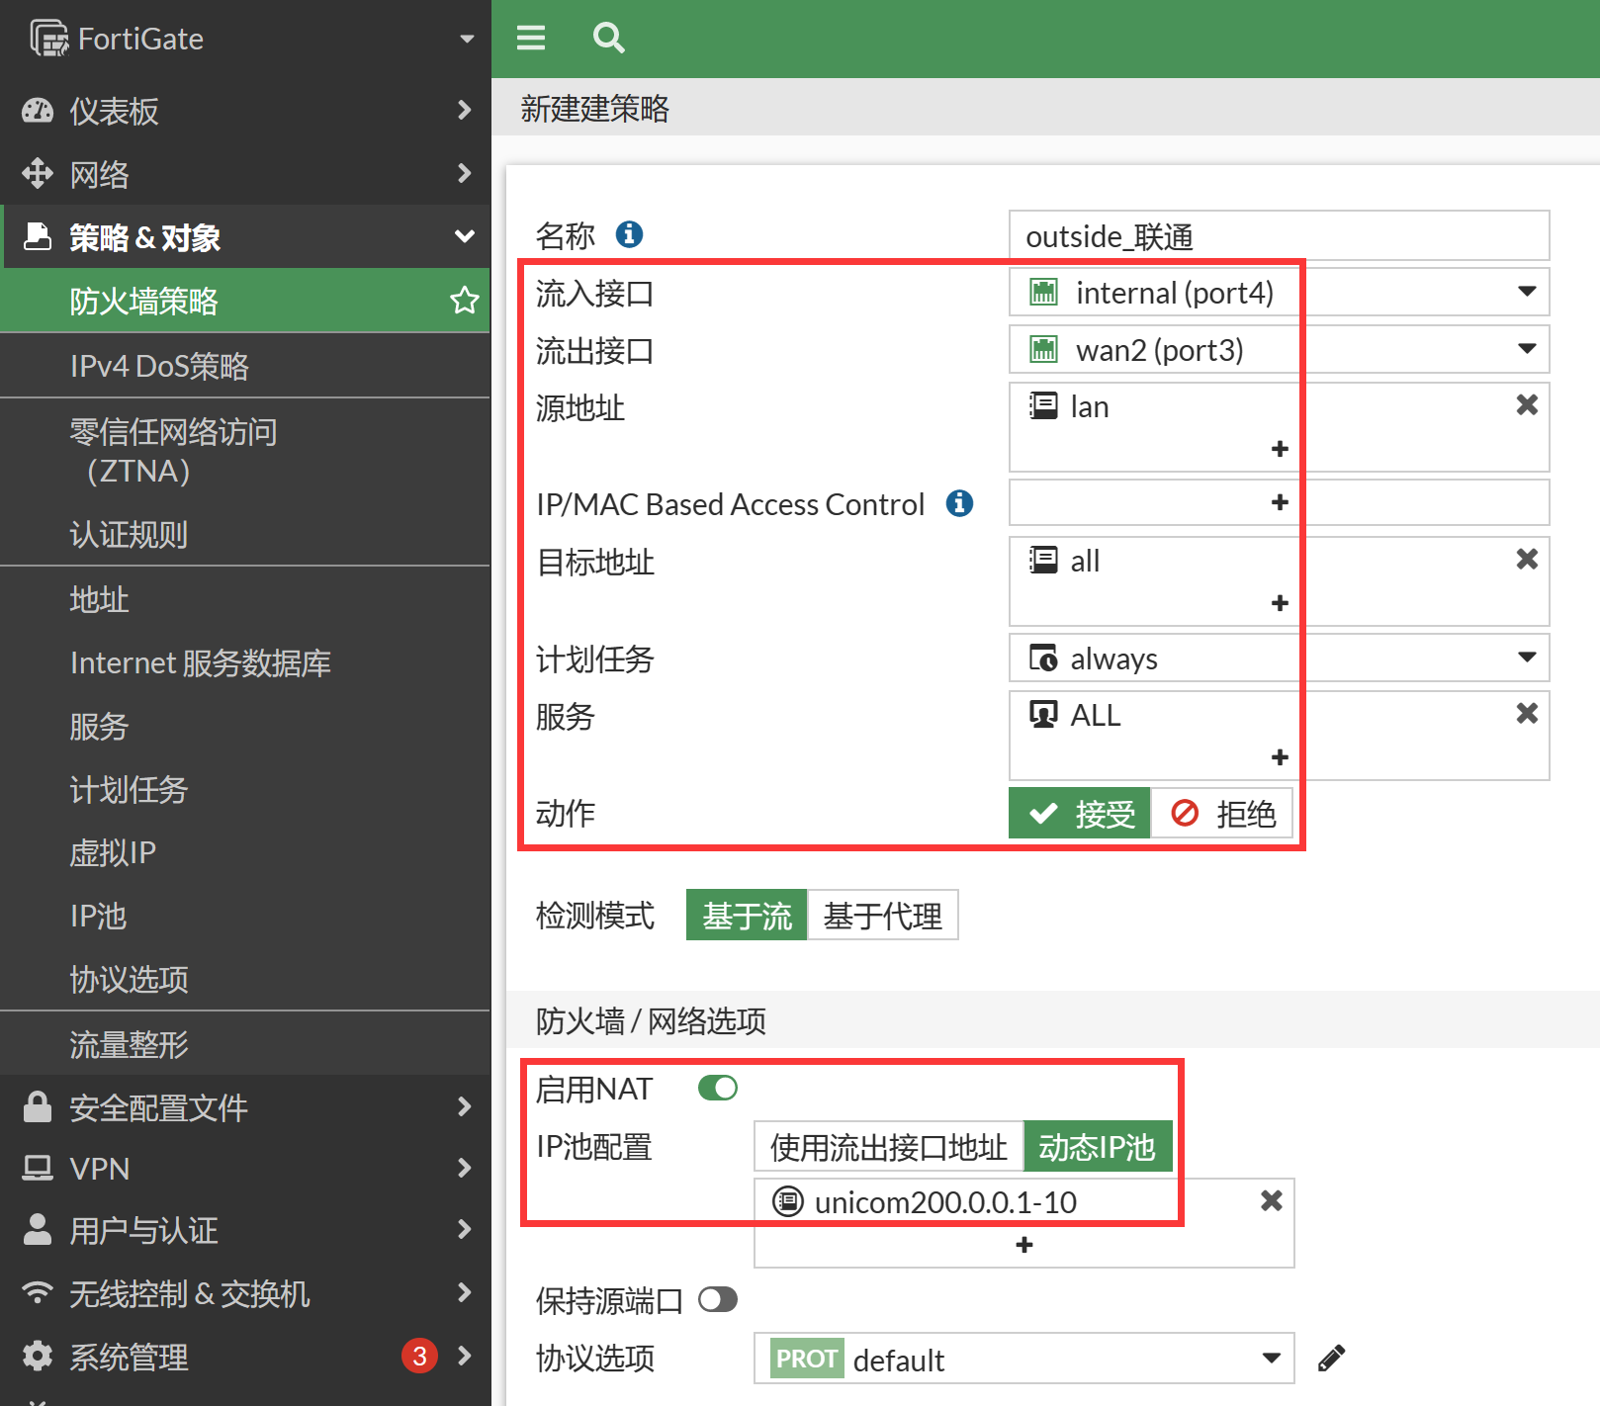Open the 计划任务 always dropdown

(x=1278, y=659)
